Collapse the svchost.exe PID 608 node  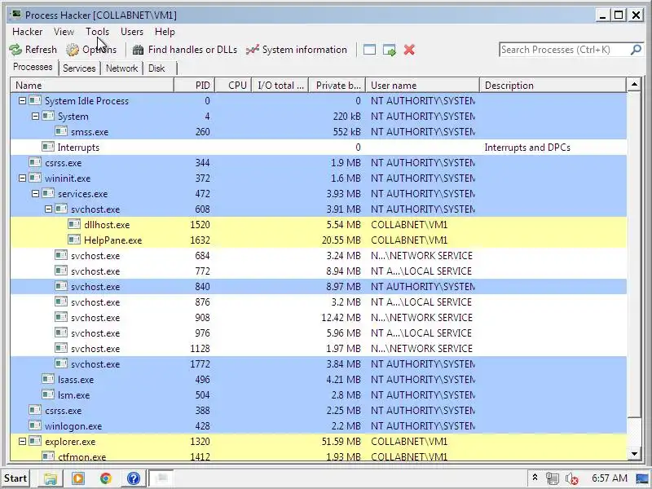[48, 209]
